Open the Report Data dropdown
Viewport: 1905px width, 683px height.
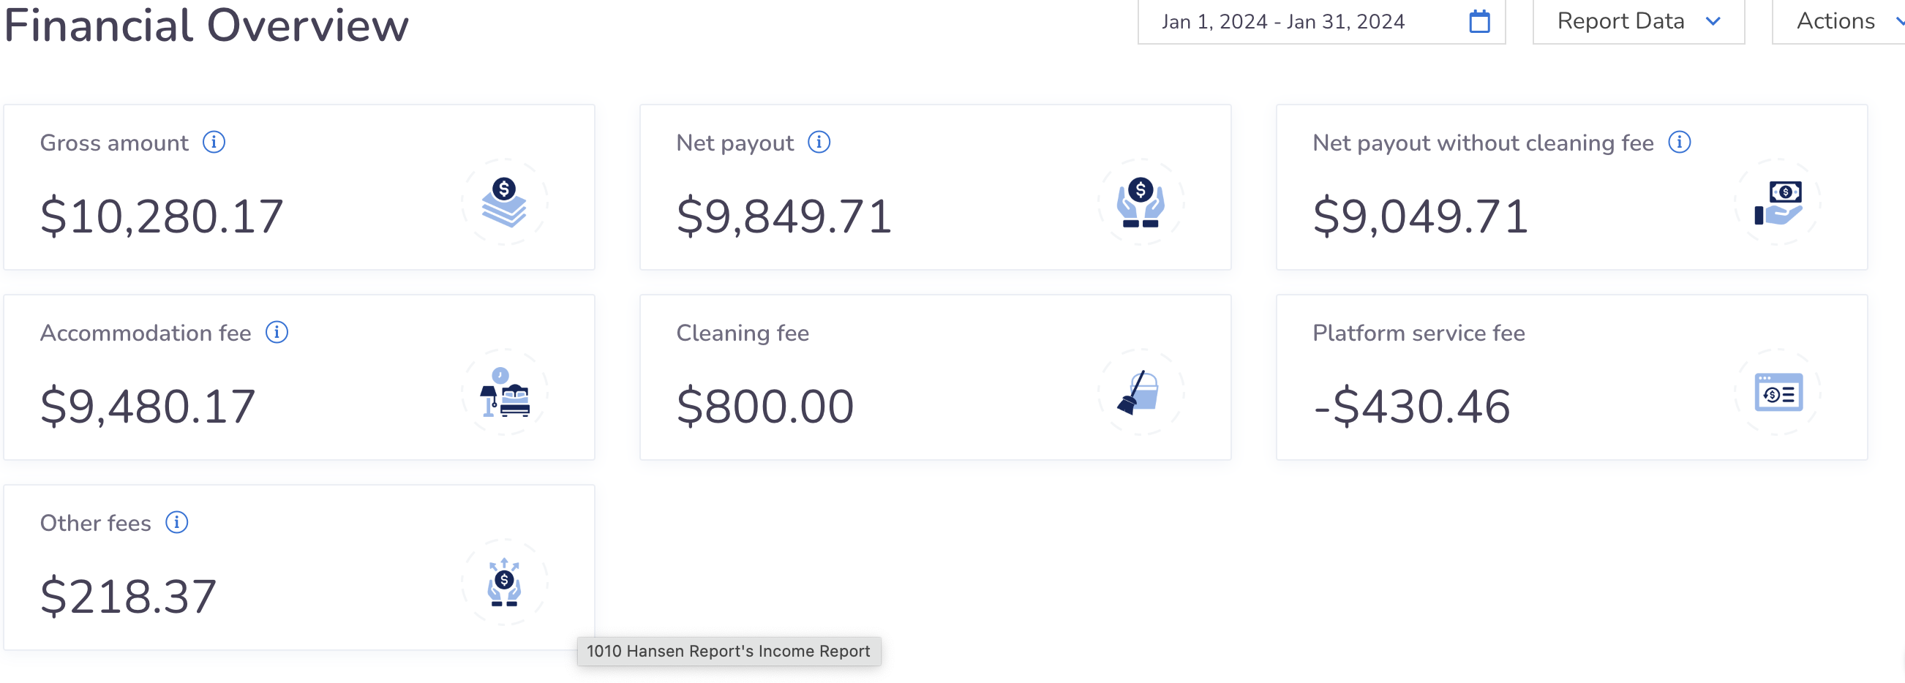(1638, 20)
